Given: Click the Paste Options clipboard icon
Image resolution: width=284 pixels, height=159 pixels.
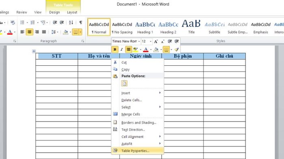Looking at the screenshot, I should (x=124, y=84).
